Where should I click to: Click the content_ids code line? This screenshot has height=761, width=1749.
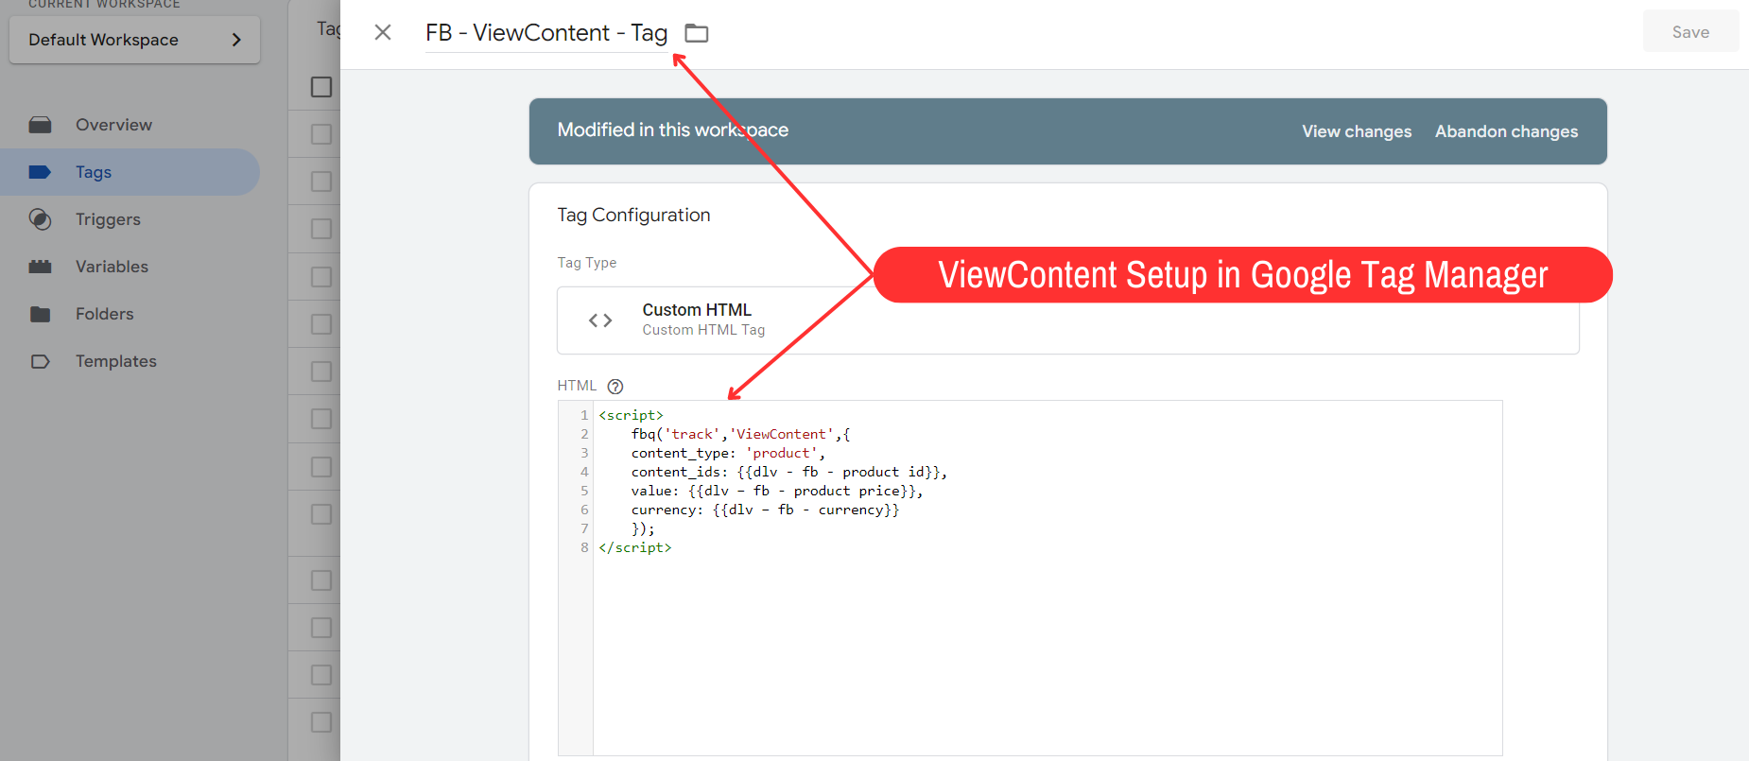(x=789, y=472)
